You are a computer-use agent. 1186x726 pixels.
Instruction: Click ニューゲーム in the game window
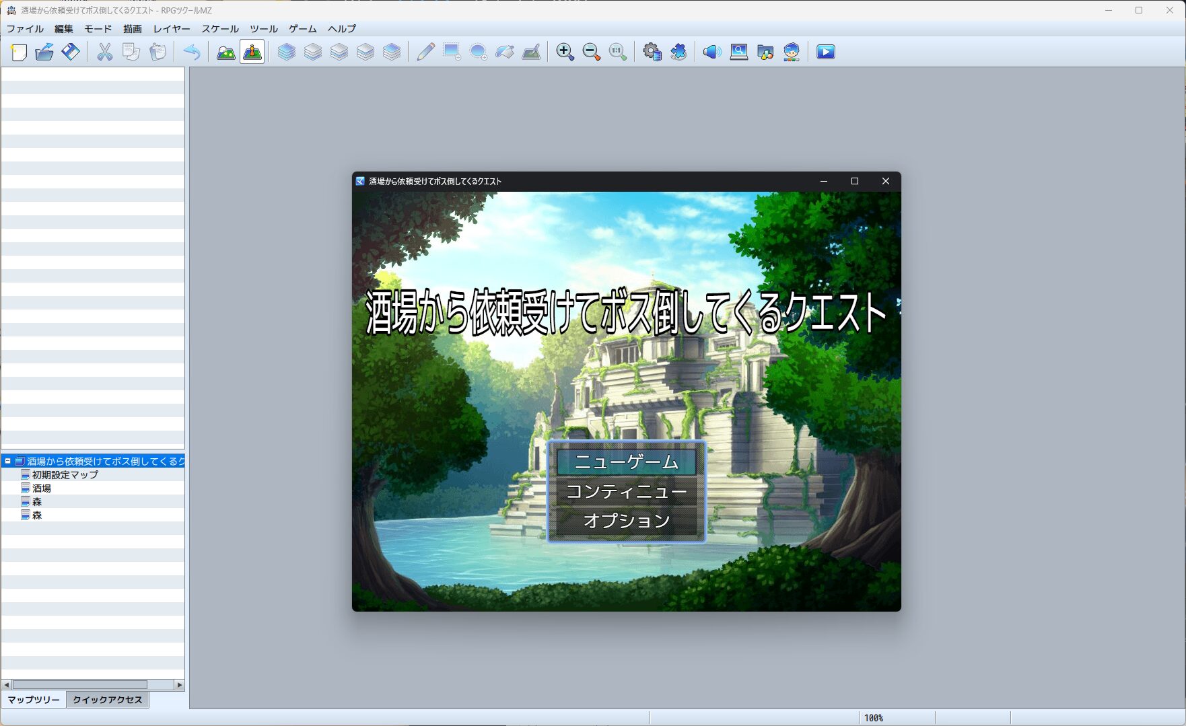click(627, 462)
